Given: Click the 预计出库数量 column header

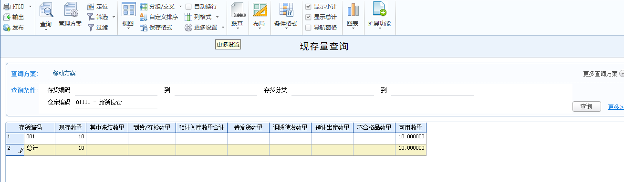Looking at the screenshot, I should click(x=333, y=127).
